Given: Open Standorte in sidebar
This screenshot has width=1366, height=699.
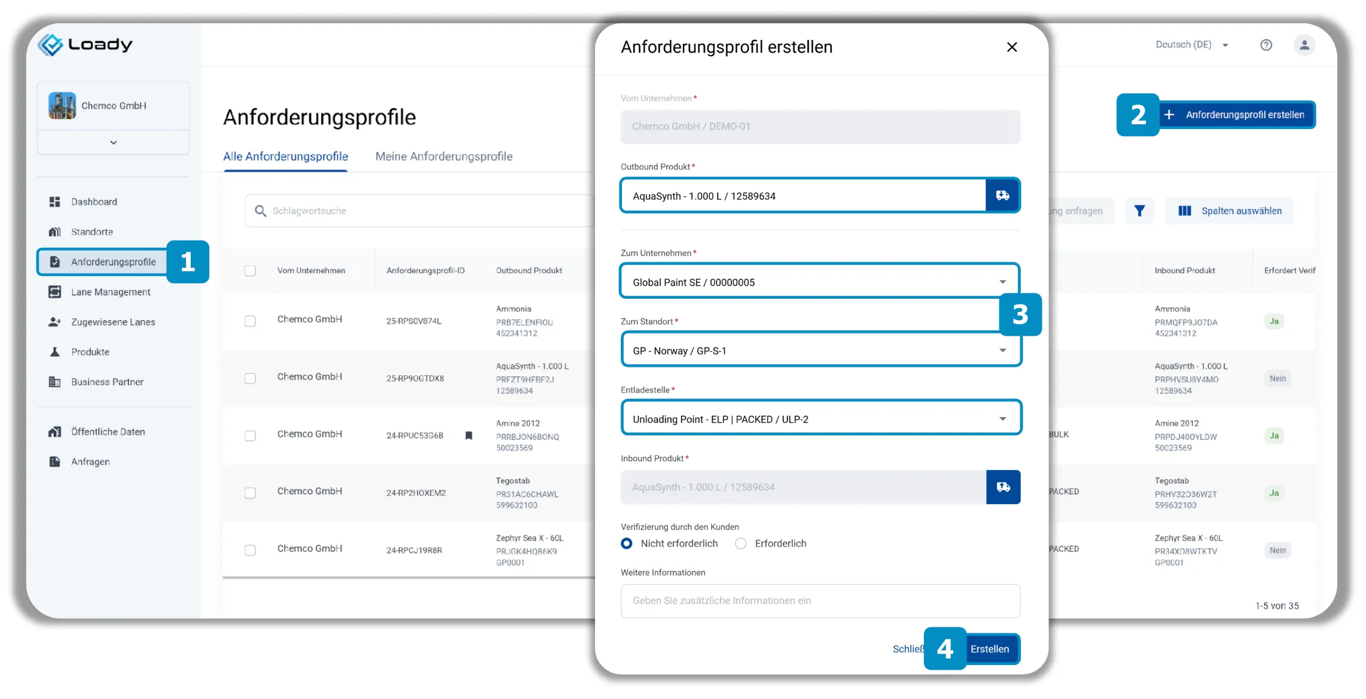Looking at the screenshot, I should click(92, 232).
